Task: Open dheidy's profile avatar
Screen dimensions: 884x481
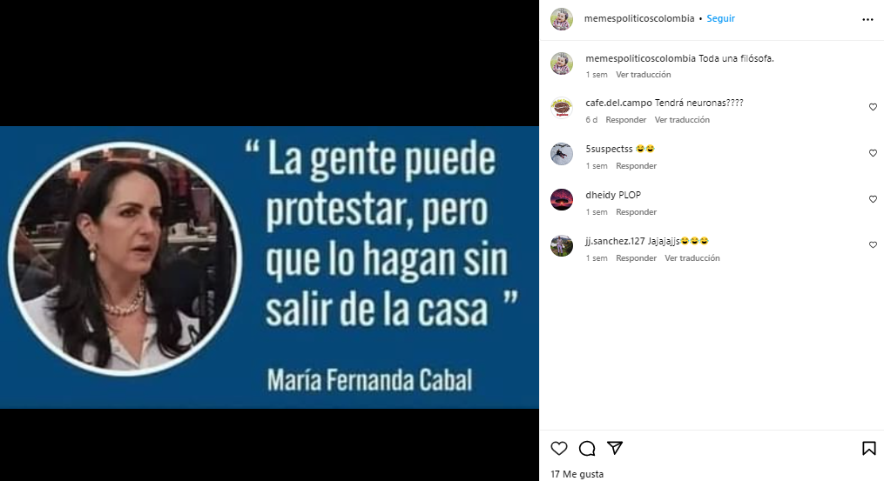Action: pos(562,200)
